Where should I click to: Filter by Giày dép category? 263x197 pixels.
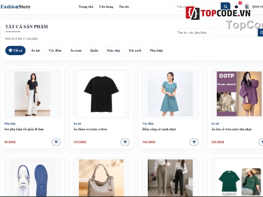tap(114, 50)
